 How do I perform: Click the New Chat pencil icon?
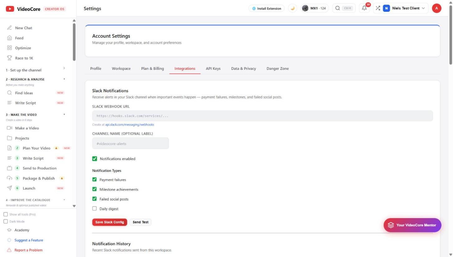point(9,28)
